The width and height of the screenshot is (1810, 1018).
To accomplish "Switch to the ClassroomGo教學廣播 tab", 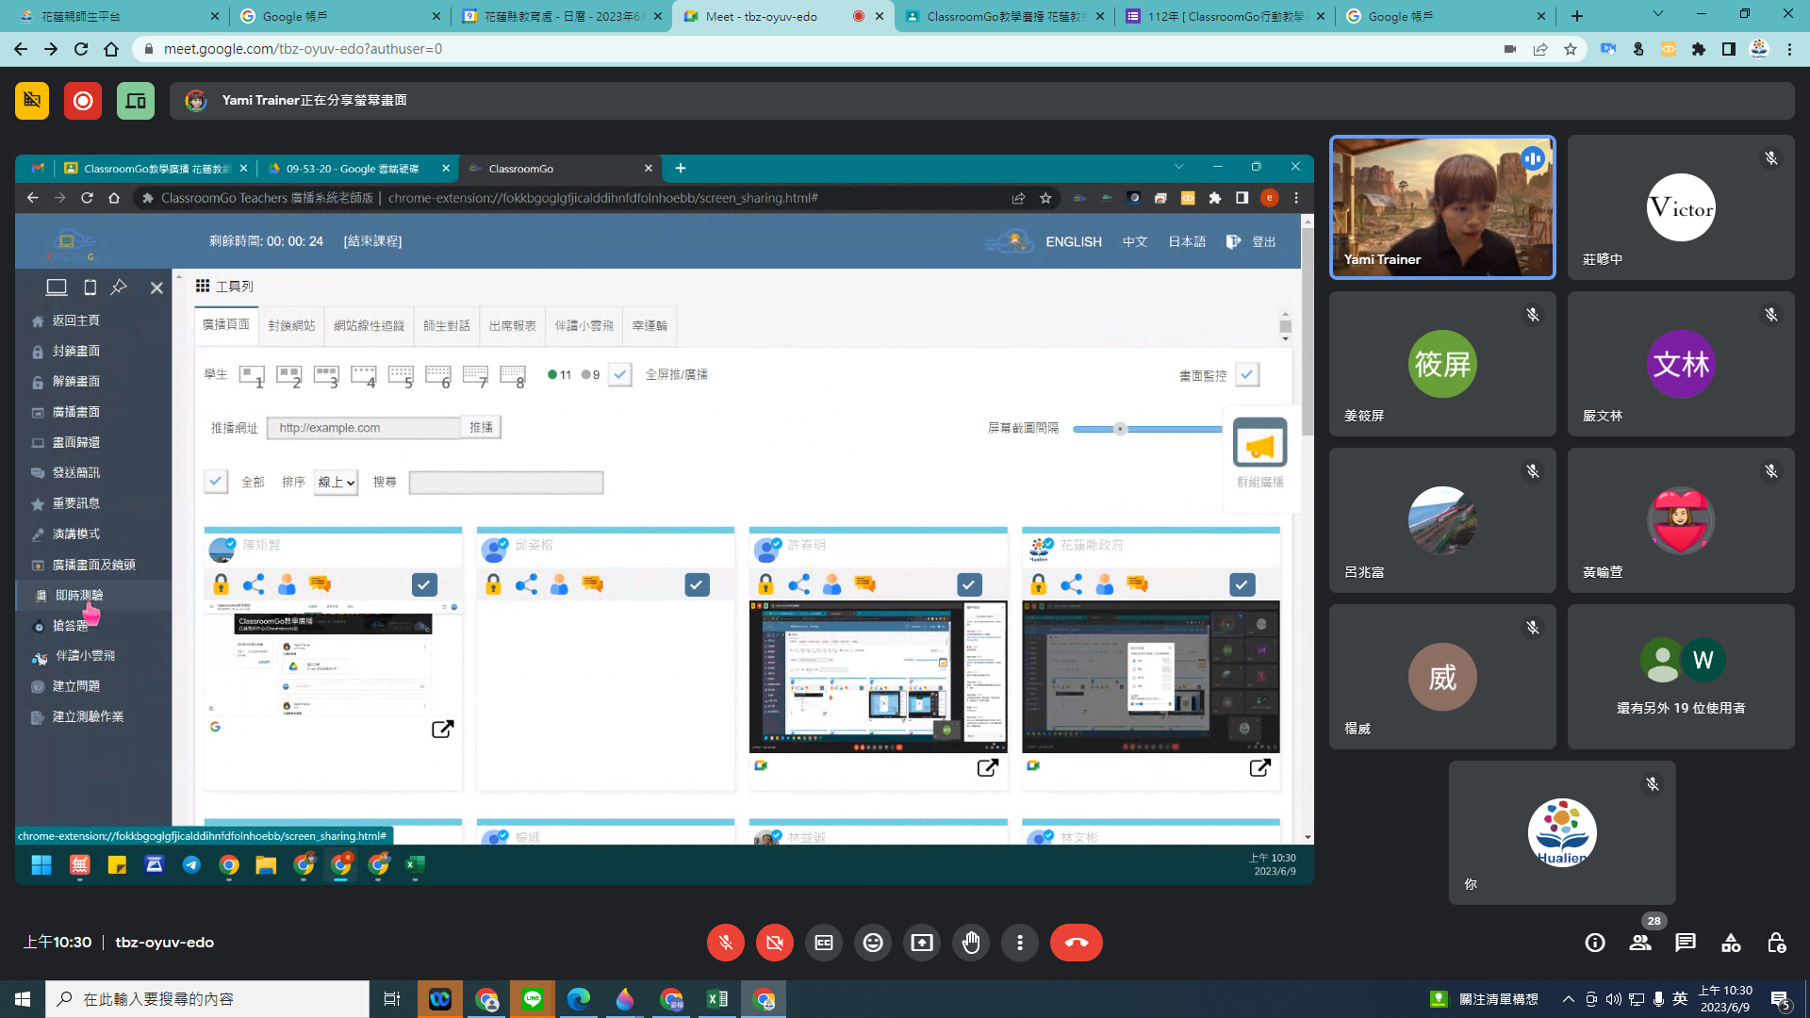I will (1003, 16).
